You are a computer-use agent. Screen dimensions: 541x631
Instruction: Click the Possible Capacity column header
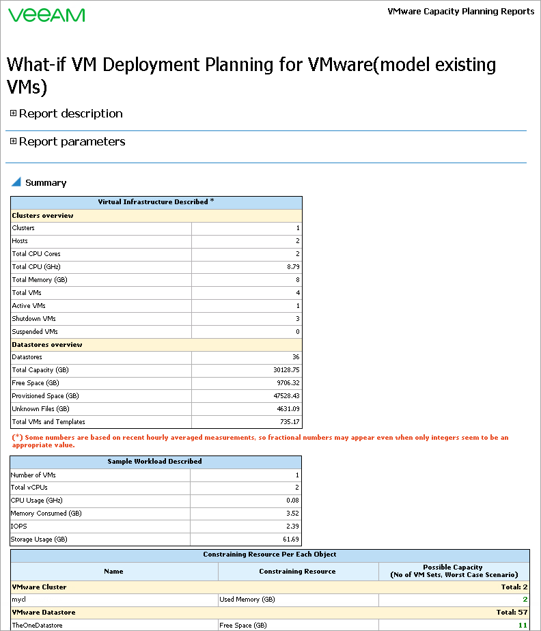tap(454, 572)
